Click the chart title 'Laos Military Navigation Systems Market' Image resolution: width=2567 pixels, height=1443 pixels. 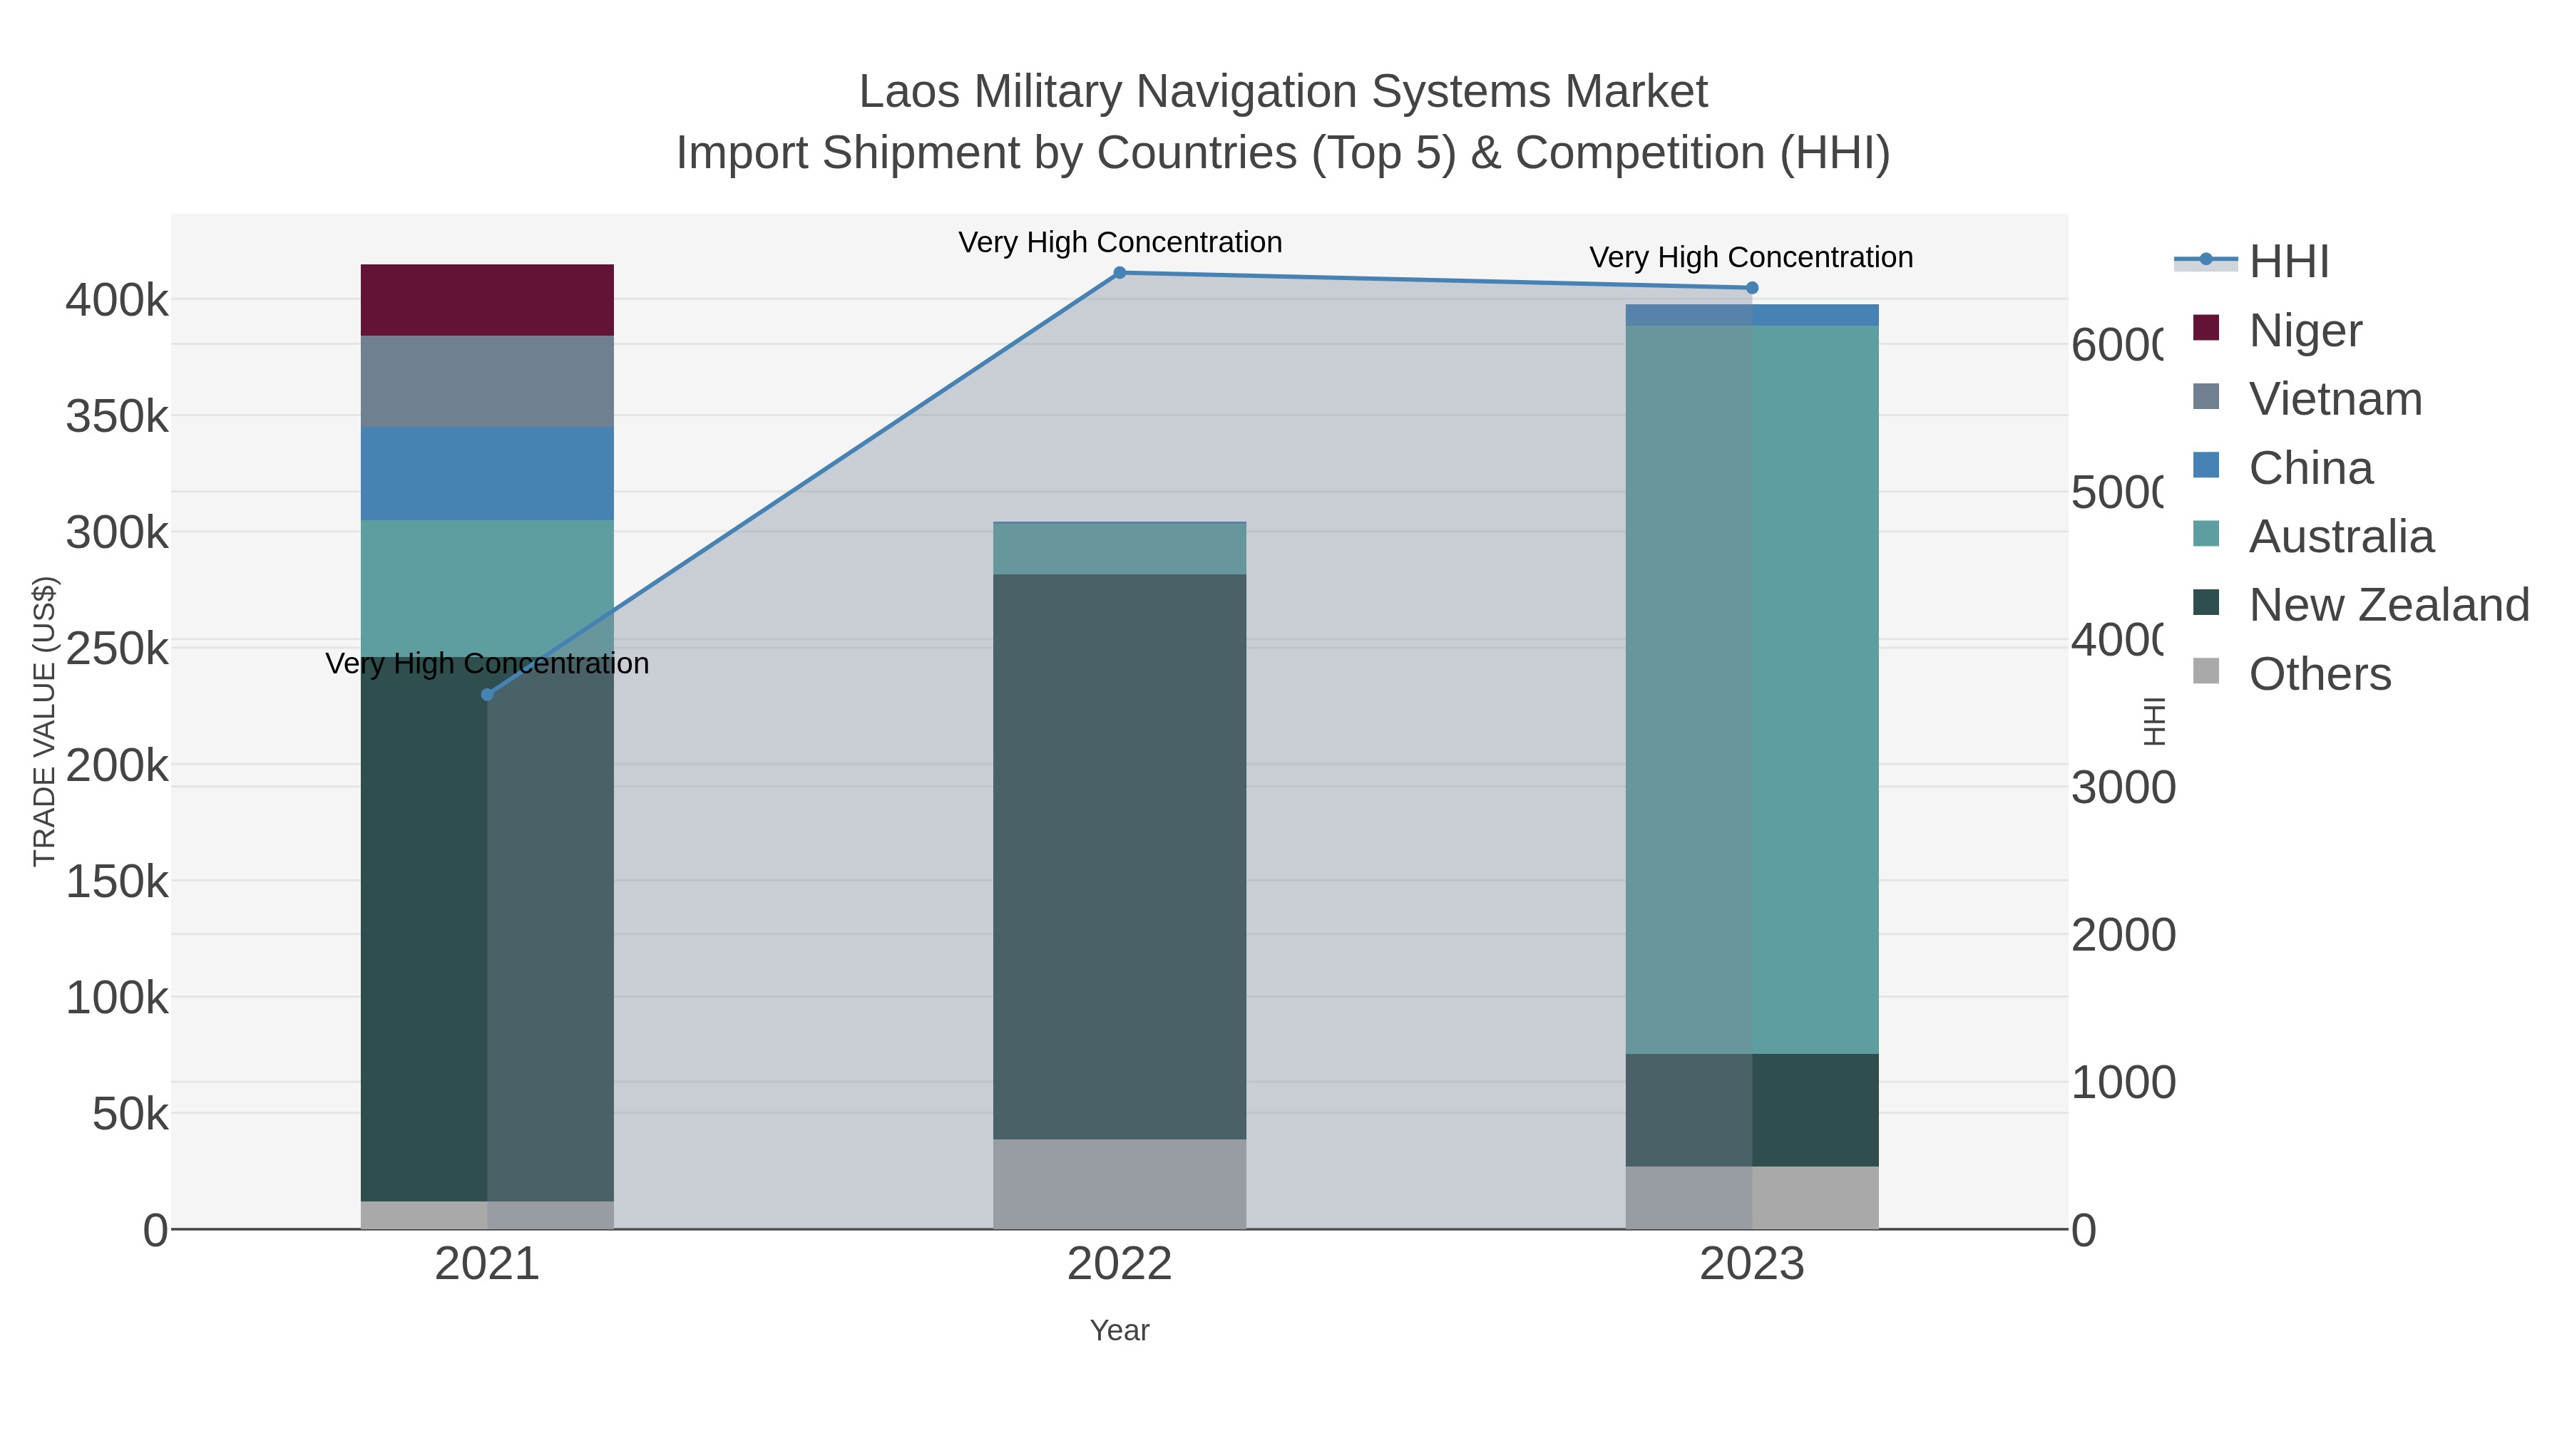pyautogui.click(x=1283, y=92)
